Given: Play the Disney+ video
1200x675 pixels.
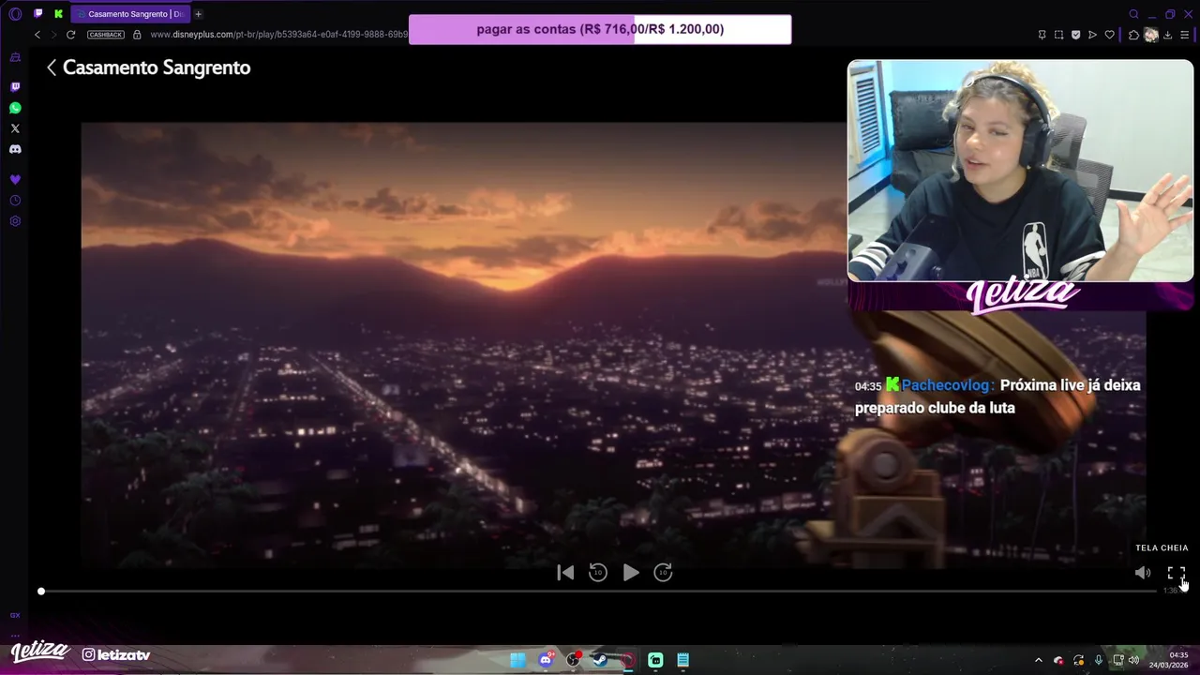Looking at the screenshot, I should tap(631, 573).
